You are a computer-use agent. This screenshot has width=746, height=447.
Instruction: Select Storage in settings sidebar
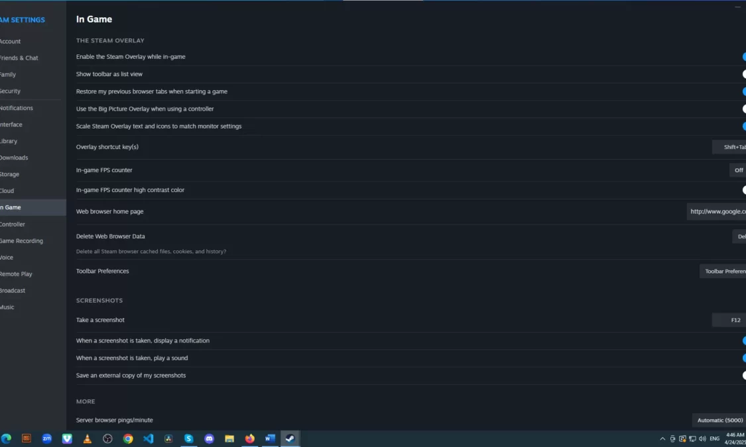point(10,174)
